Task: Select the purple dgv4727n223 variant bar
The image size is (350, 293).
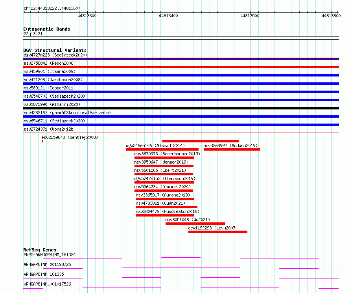Action: 181,59
